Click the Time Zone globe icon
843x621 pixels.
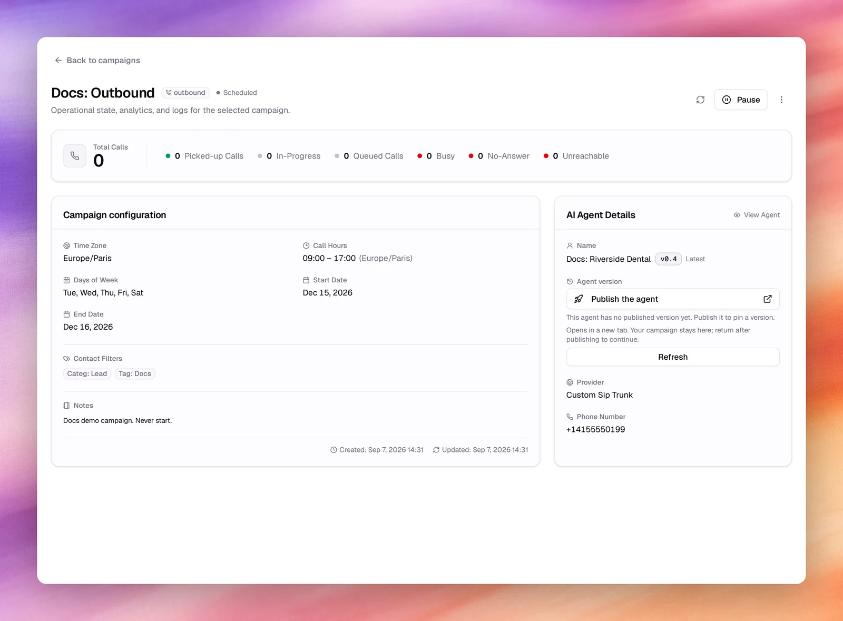click(x=66, y=245)
